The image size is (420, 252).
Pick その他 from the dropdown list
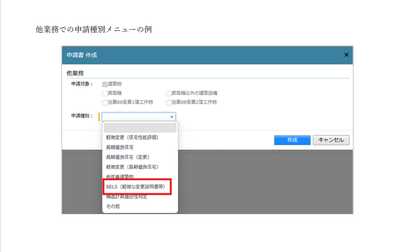[113, 206]
